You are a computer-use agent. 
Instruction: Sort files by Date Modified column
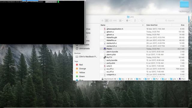(152, 25)
